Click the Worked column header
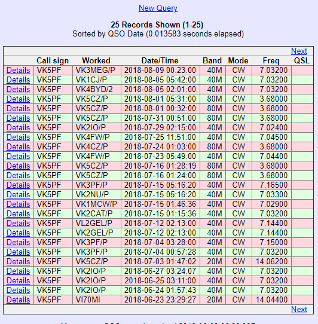 [96, 61]
